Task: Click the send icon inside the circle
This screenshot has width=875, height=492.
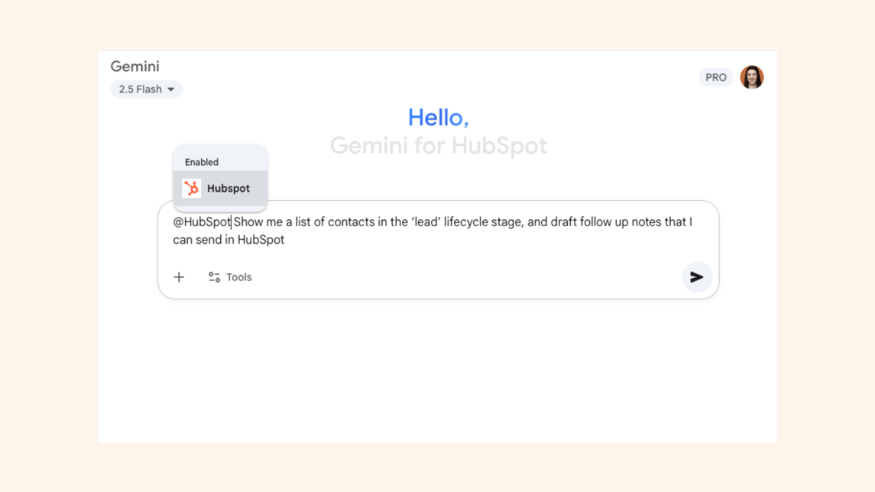Action: click(696, 277)
